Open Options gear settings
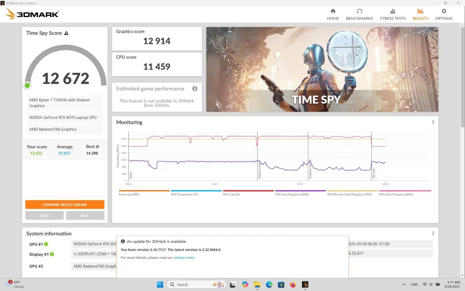Viewport: 465px width, 291px height. pos(444,11)
